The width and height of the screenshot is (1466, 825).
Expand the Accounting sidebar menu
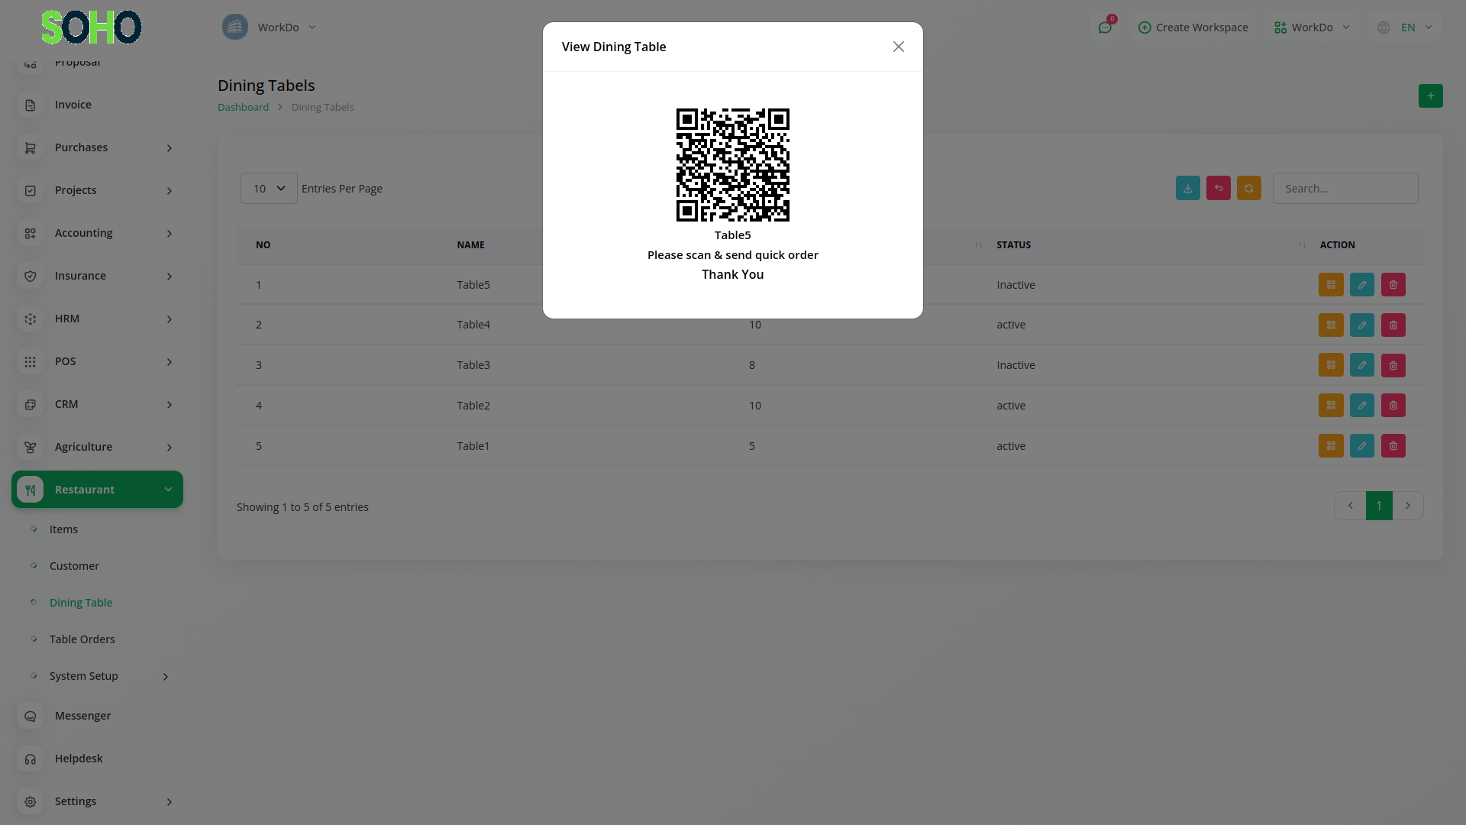pos(97,233)
